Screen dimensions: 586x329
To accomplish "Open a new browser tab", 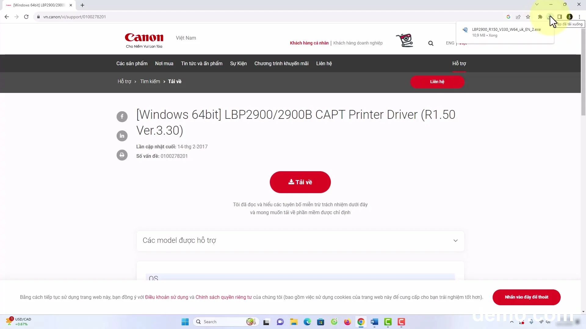I will [x=82, y=5].
